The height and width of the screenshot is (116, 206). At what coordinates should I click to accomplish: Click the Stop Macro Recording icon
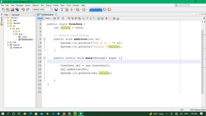click(110, 18)
